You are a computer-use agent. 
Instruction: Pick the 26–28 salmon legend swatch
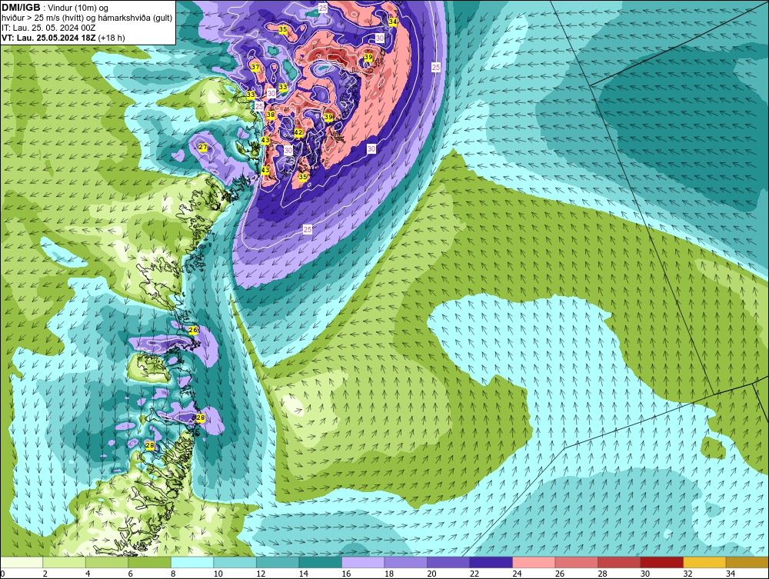576,562
